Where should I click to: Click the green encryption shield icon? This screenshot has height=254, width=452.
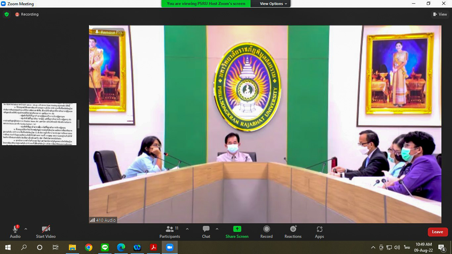coord(6,14)
